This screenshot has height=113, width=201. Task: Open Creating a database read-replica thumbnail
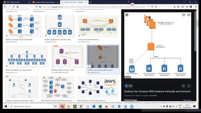(x=22, y=87)
